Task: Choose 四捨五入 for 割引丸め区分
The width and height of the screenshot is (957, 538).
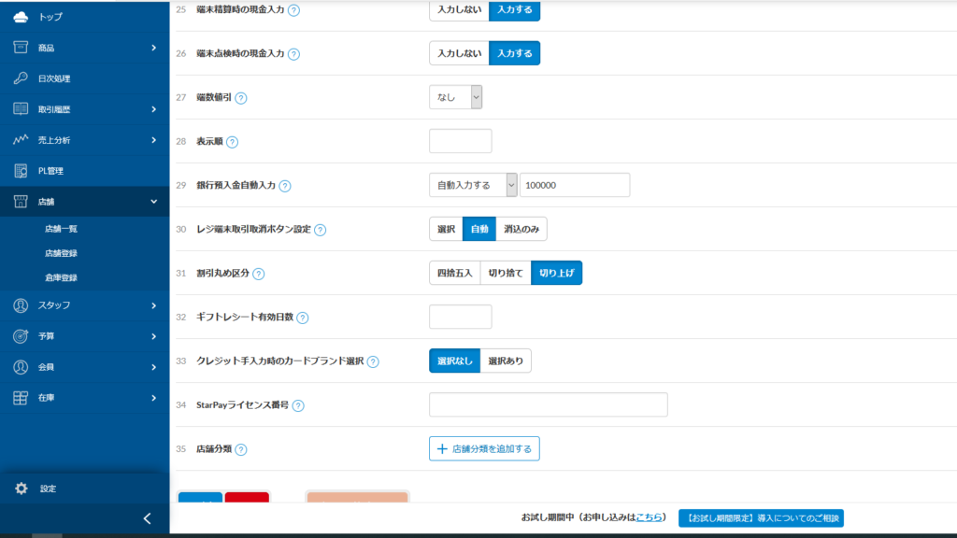Action: [454, 273]
